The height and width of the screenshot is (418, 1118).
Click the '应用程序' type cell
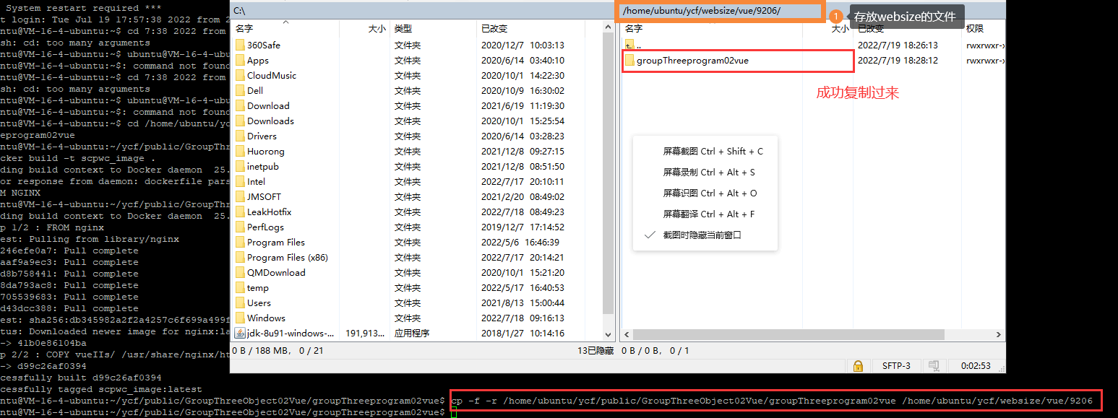click(412, 333)
